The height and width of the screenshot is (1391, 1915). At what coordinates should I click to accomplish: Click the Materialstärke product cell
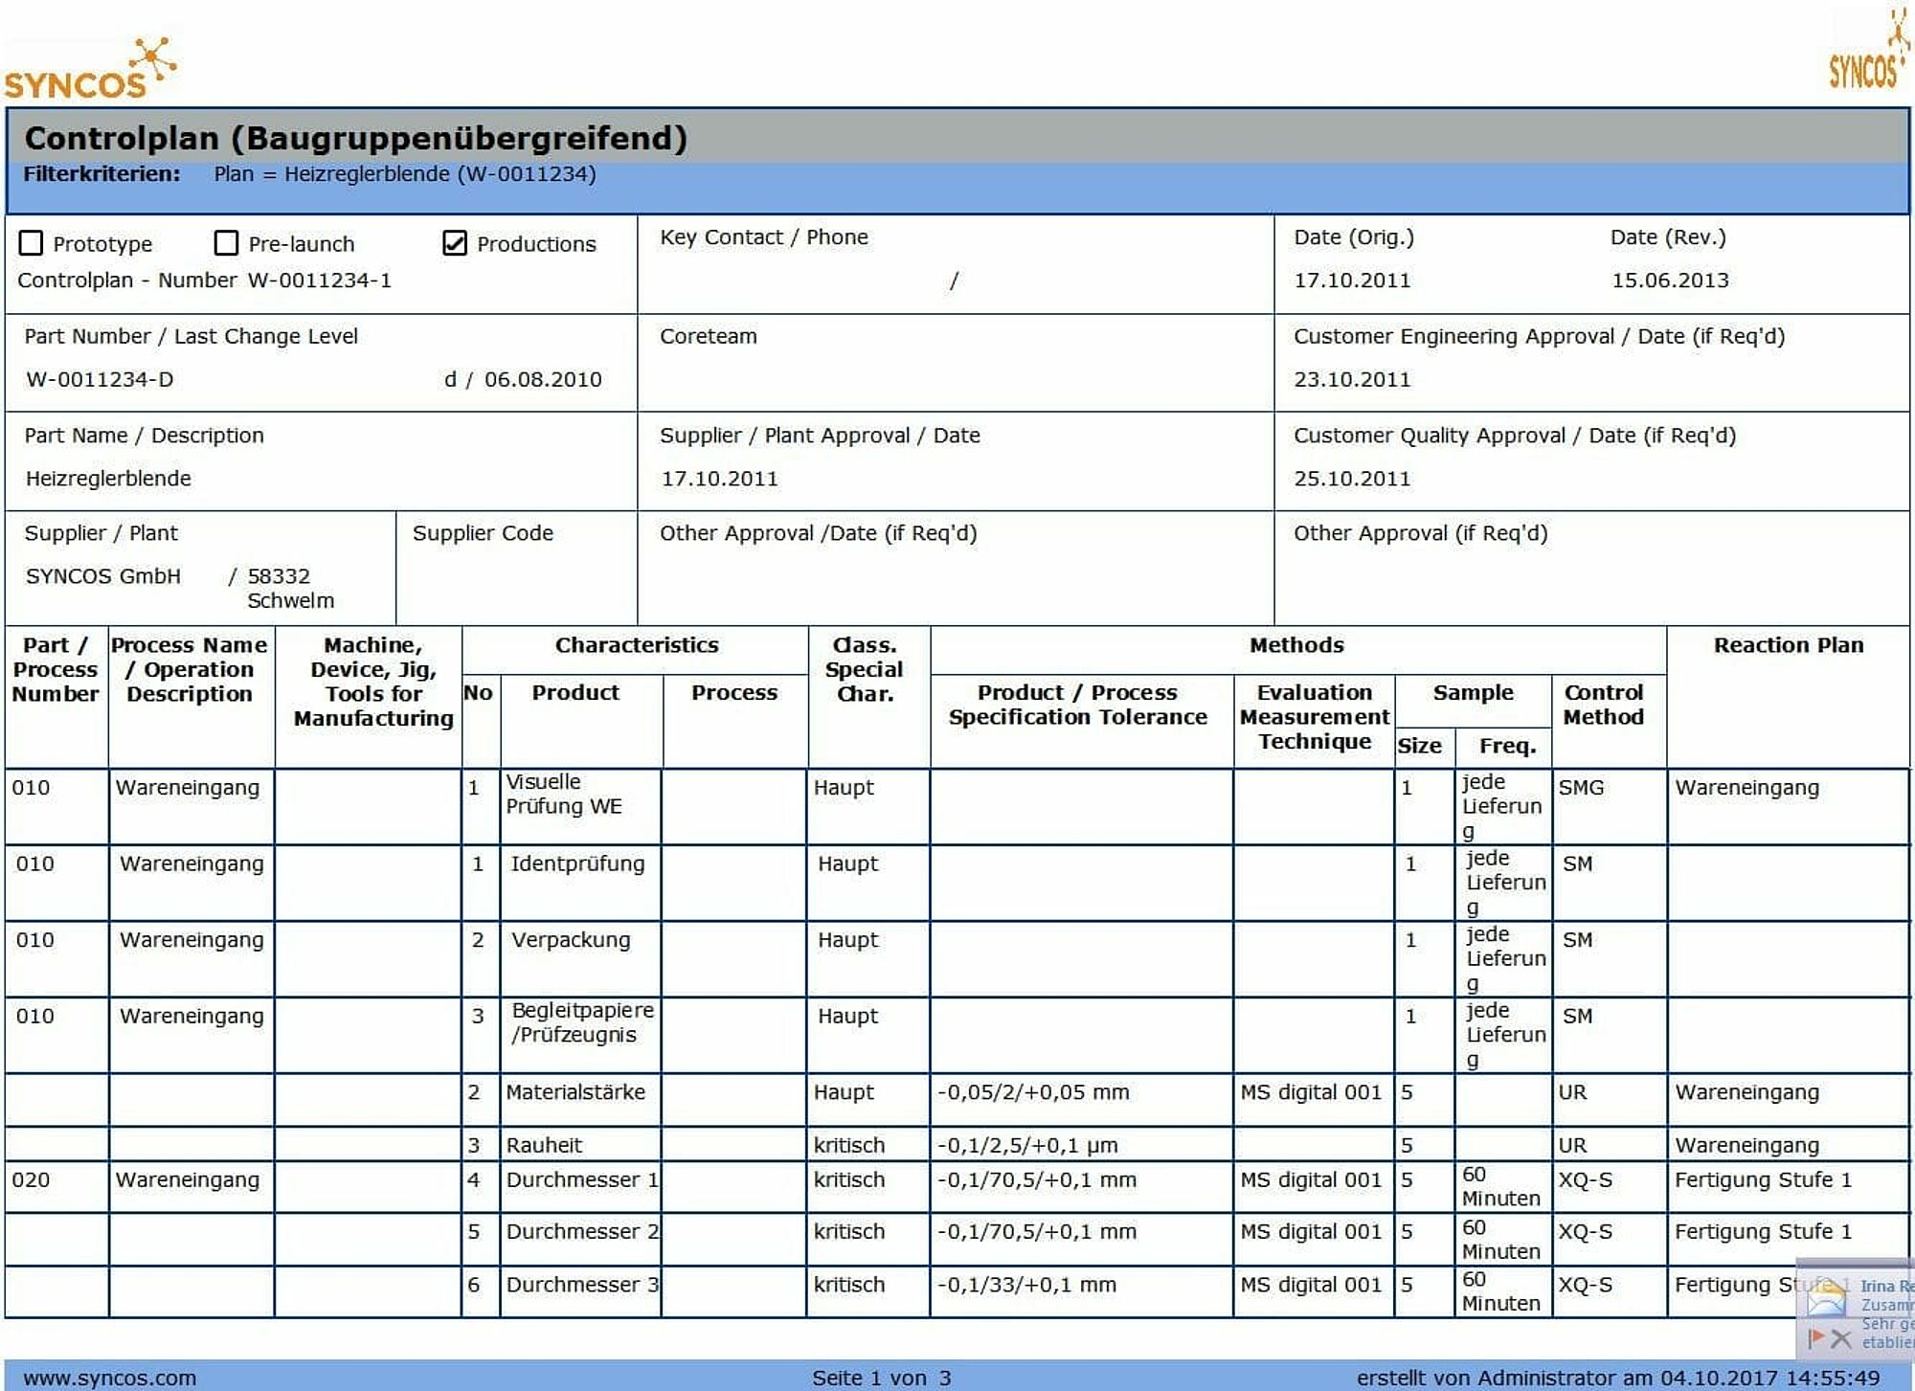pos(575,1092)
